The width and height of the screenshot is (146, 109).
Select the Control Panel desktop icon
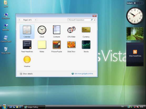pos(6,39)
